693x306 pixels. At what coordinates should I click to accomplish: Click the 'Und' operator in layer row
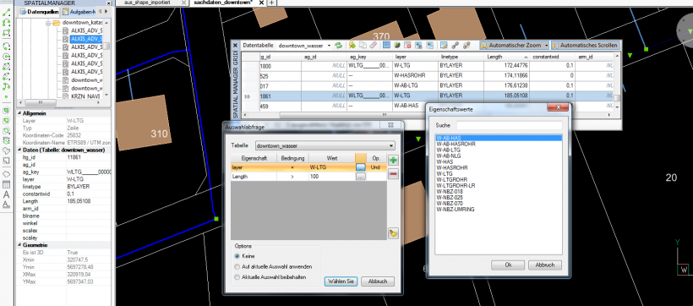[376, 167]
